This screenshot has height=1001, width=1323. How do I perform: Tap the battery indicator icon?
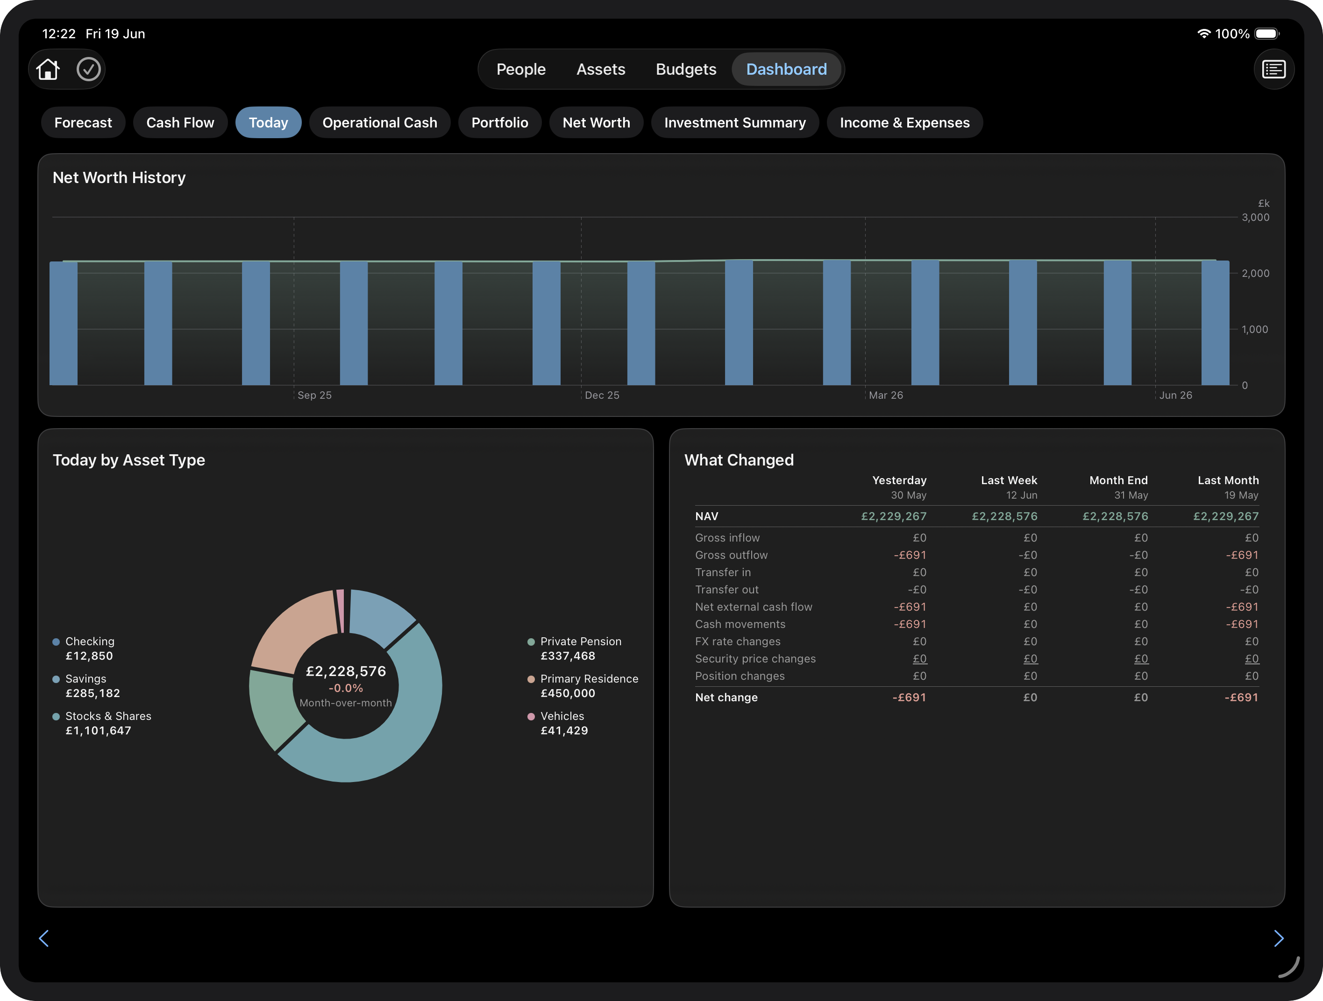(x=1267, y=34)
